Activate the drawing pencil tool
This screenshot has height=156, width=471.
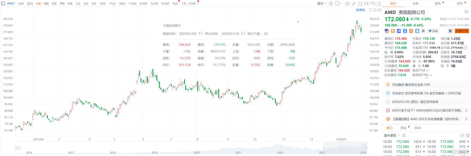tap(354, 4)
